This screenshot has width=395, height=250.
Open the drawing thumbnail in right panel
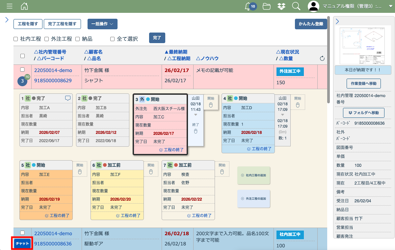point(363,45)
